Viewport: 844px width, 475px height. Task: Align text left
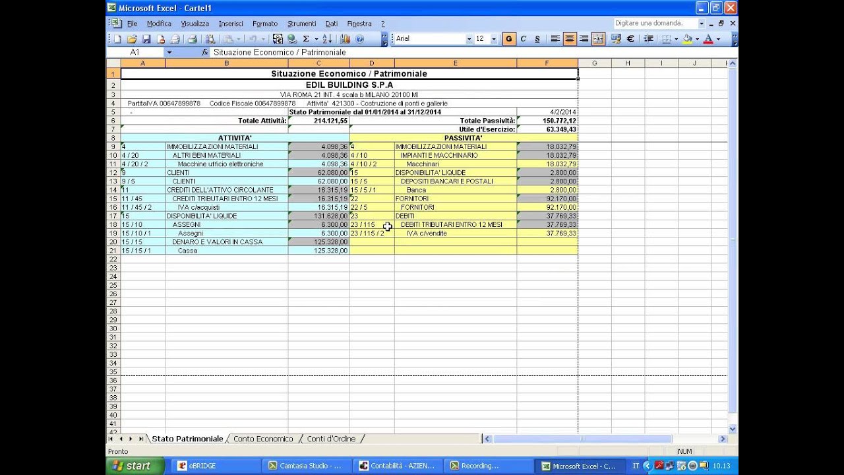pos(555,39)
